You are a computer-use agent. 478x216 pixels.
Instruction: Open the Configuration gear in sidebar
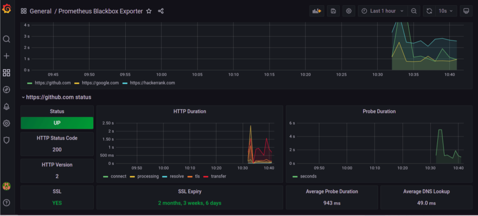(x=6, y=123)
